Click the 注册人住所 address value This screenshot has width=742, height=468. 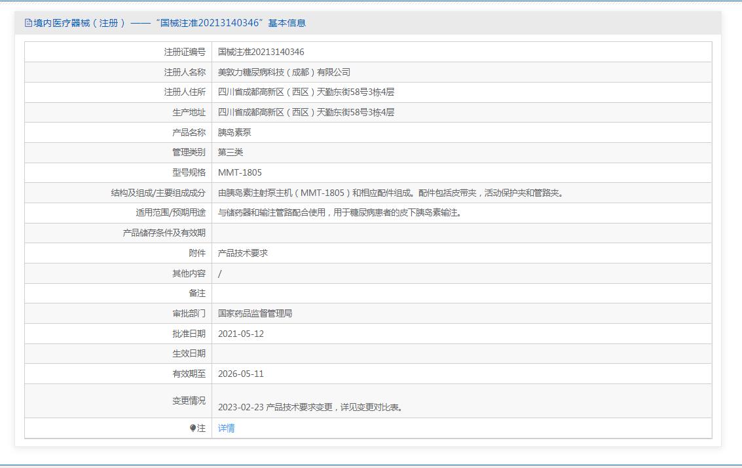point(306,92)
